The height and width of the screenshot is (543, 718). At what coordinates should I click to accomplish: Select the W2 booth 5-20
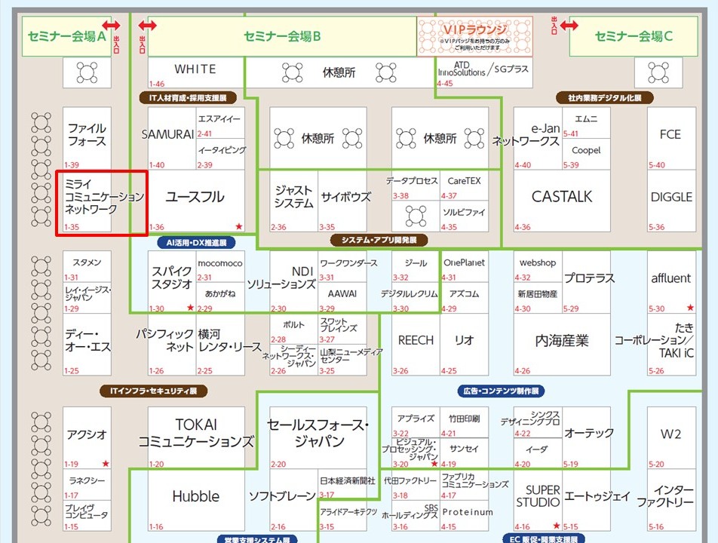pyautogui.click(x=671, y=437)
